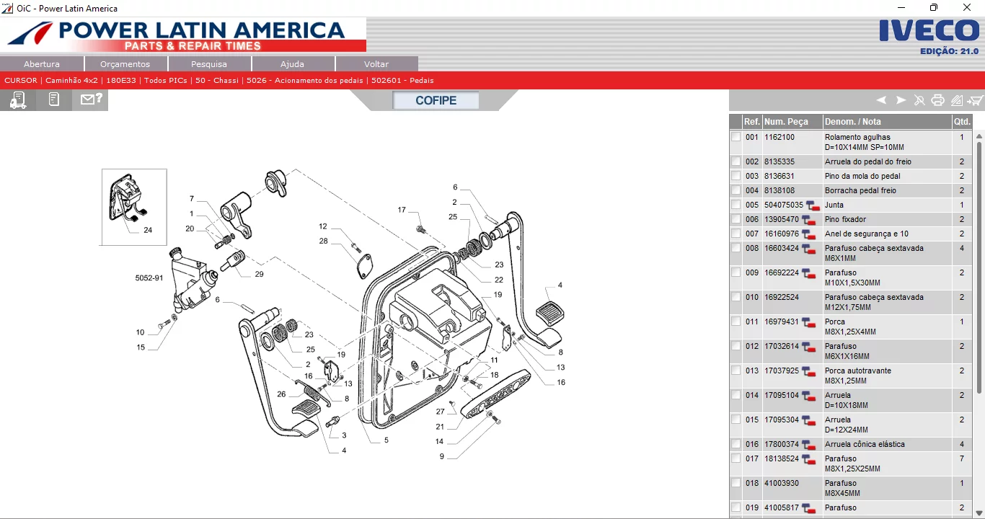
Task: Click the disable-zoom magnifier icon
Action: coord(919,100)
